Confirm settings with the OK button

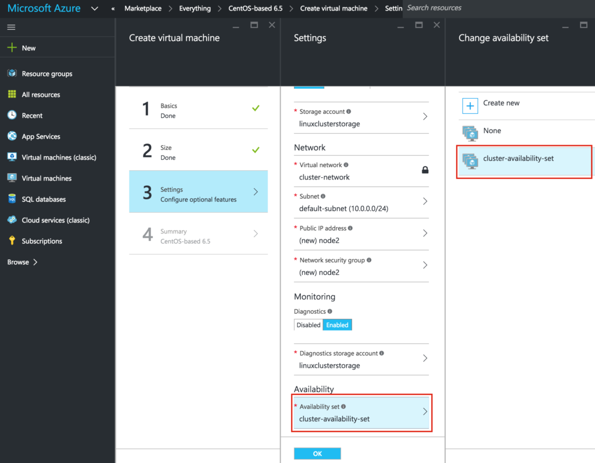click(317, 453)
